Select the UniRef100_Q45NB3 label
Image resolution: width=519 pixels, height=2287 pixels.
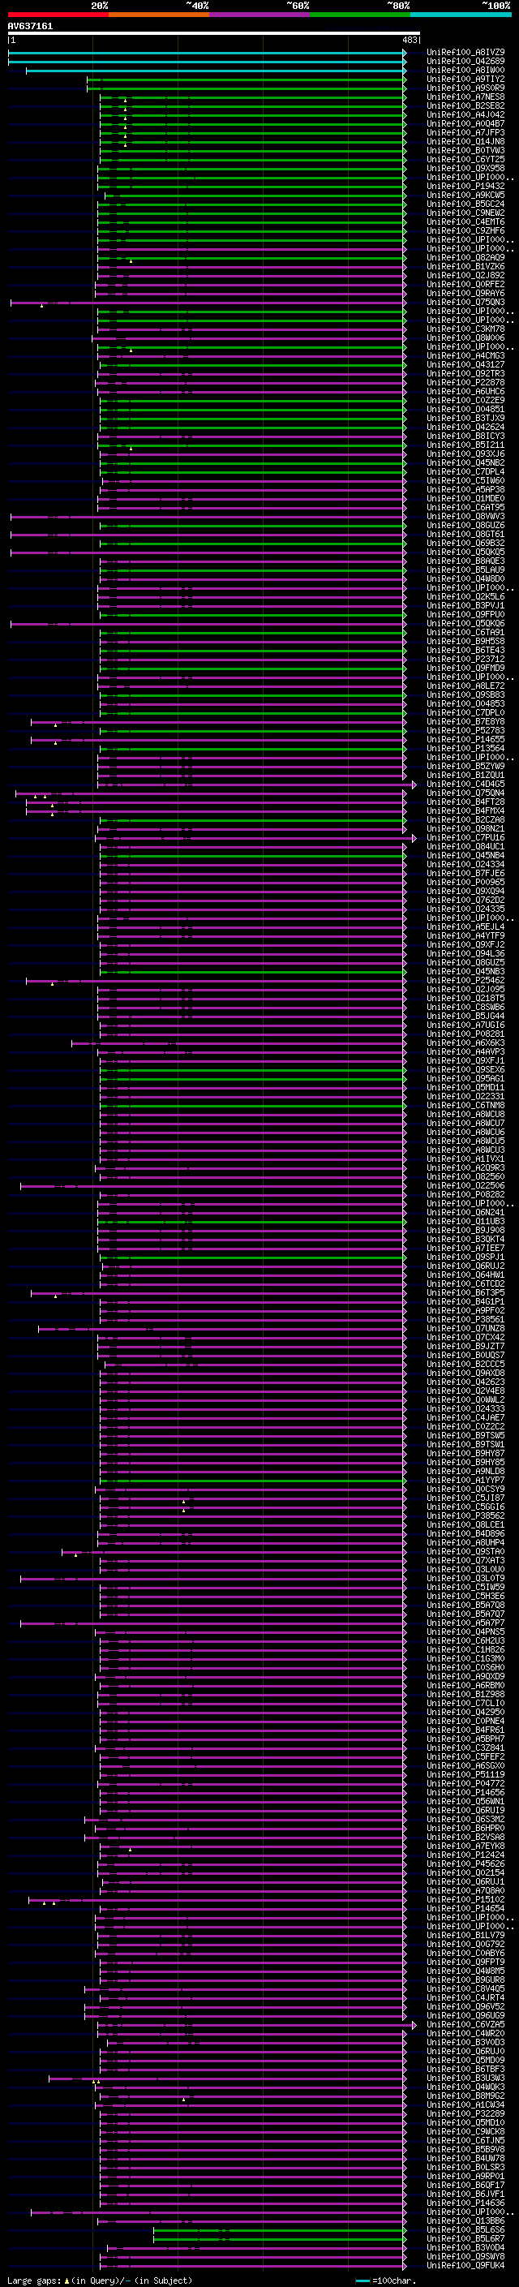pyautogui.click(x=465, y=971)
